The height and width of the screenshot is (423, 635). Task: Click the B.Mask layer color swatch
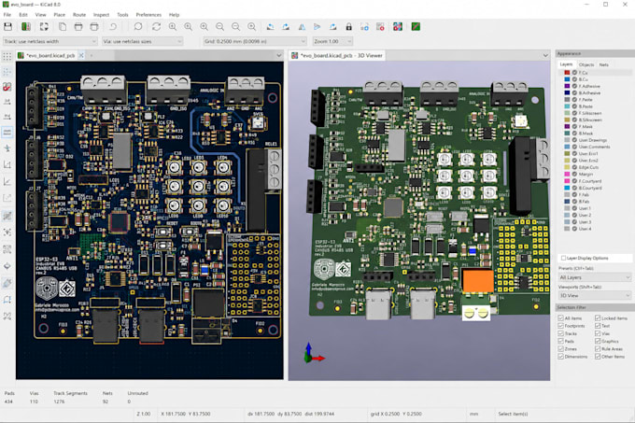click(x=567, y=134)
